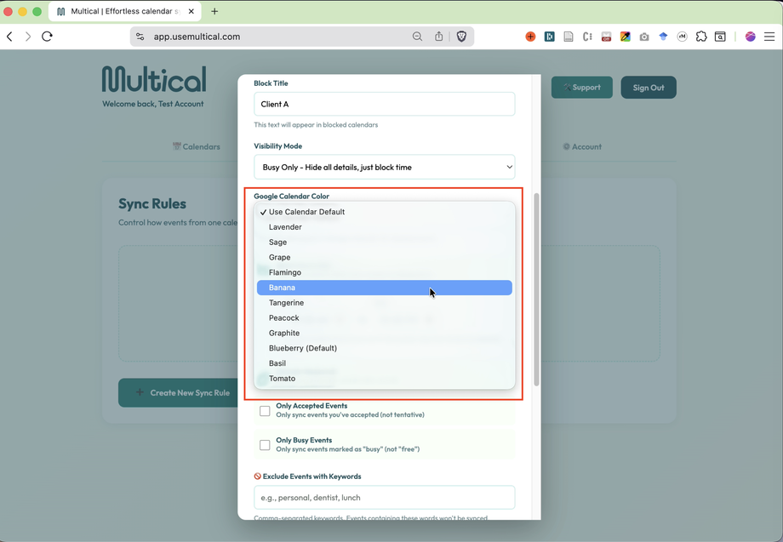Toggle the Only Accepted Events checkbox
Screen dimensions: 783x542
(x=265, y=411)
